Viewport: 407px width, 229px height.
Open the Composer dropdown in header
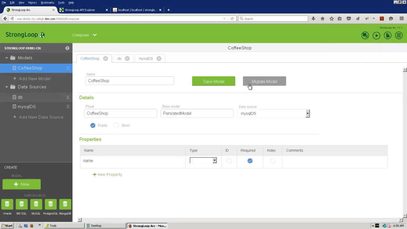pyautogui.click(x=85, y=35)
